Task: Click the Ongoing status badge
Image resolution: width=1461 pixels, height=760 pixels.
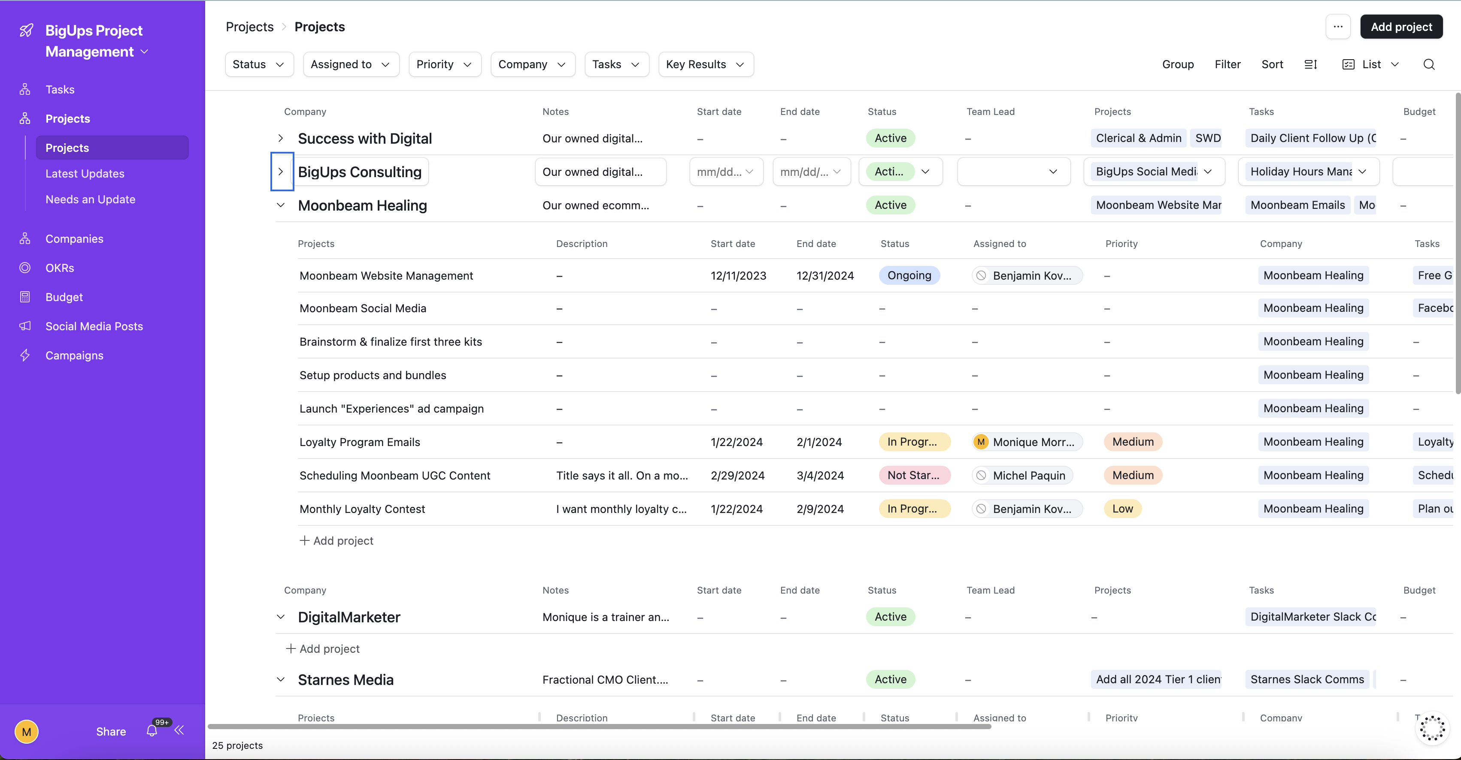Action: click(x=909, y=275)
